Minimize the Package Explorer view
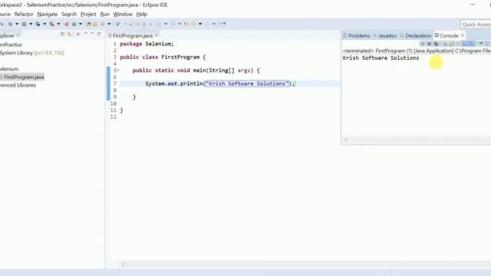491x276 pixels. tap(92, 34)
